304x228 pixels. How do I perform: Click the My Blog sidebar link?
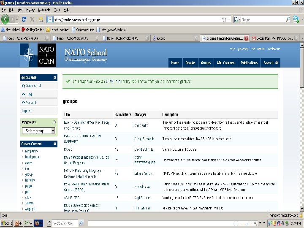(x=27, y=94)
